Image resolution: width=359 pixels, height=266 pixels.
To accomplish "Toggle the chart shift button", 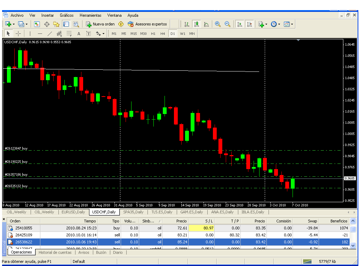I will pyautogui.click(x=249, y=24).
